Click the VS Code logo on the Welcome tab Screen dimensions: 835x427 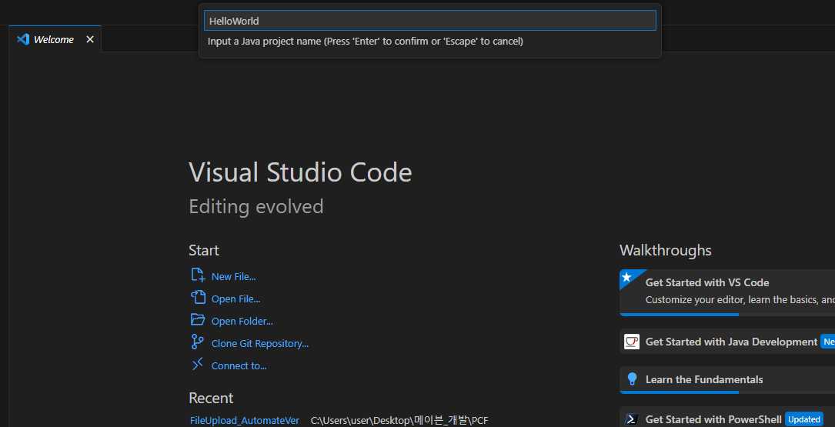click(x=23, y=39)
